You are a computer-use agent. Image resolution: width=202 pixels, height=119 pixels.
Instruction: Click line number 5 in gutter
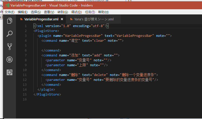click(x=26, y=46)
